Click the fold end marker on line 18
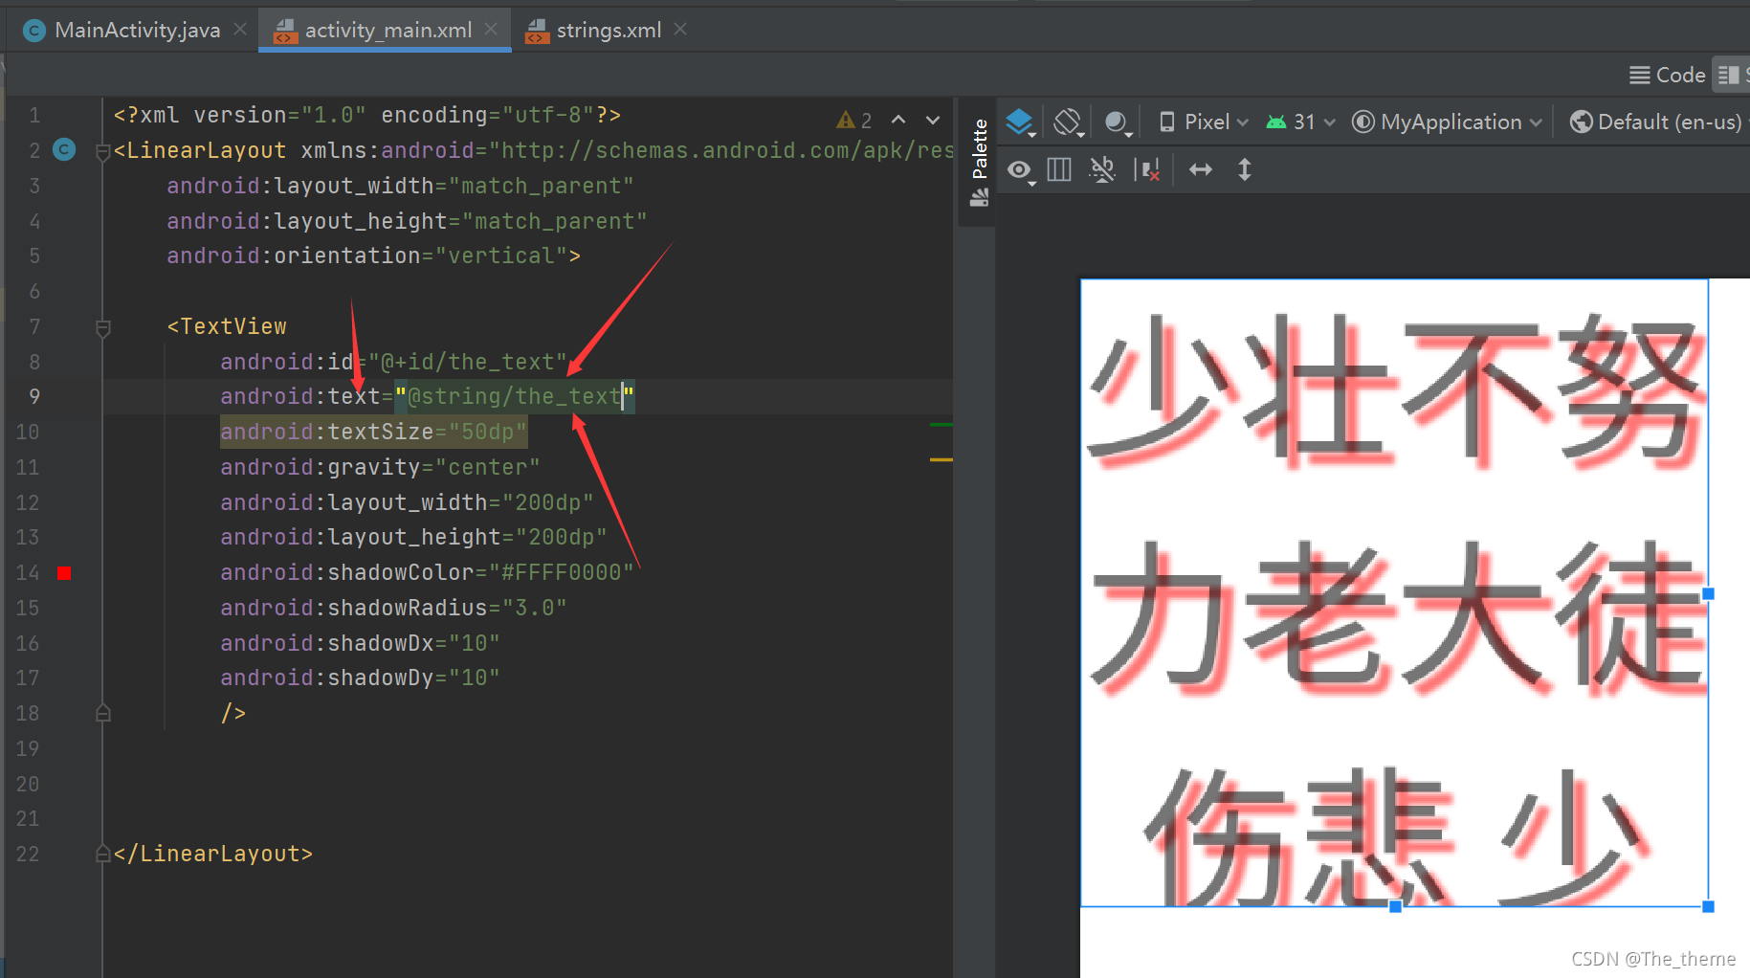 (102, 713)
